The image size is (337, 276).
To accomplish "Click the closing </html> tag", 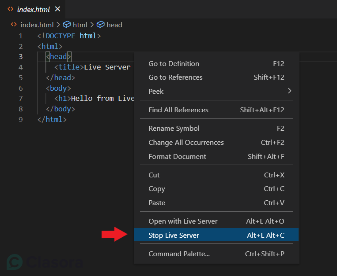I will point(52,119).
